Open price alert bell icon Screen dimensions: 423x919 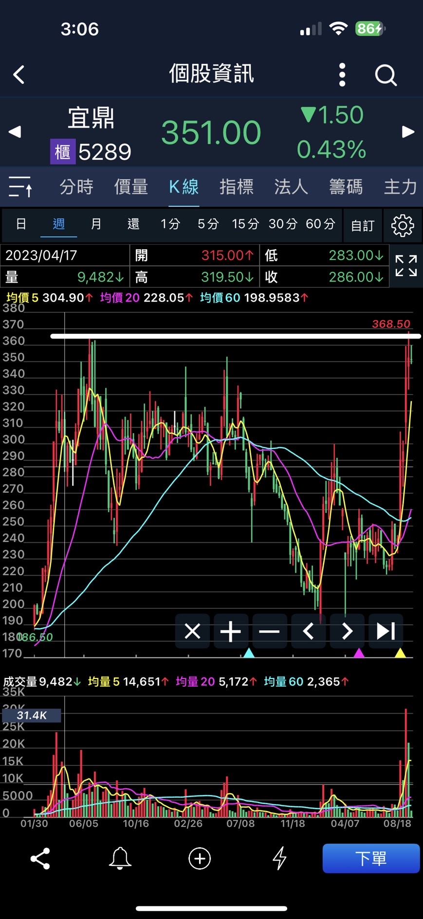pyautogui.click(x=120, y=859)
